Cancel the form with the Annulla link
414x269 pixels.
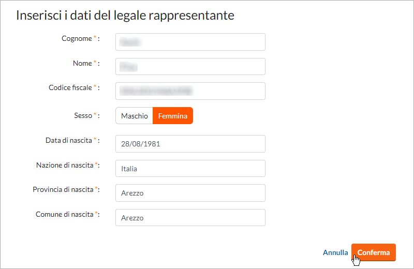335,252
